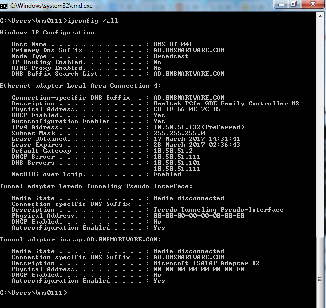Click the 'Windows IP Configuration' heading

pos(47,33)
